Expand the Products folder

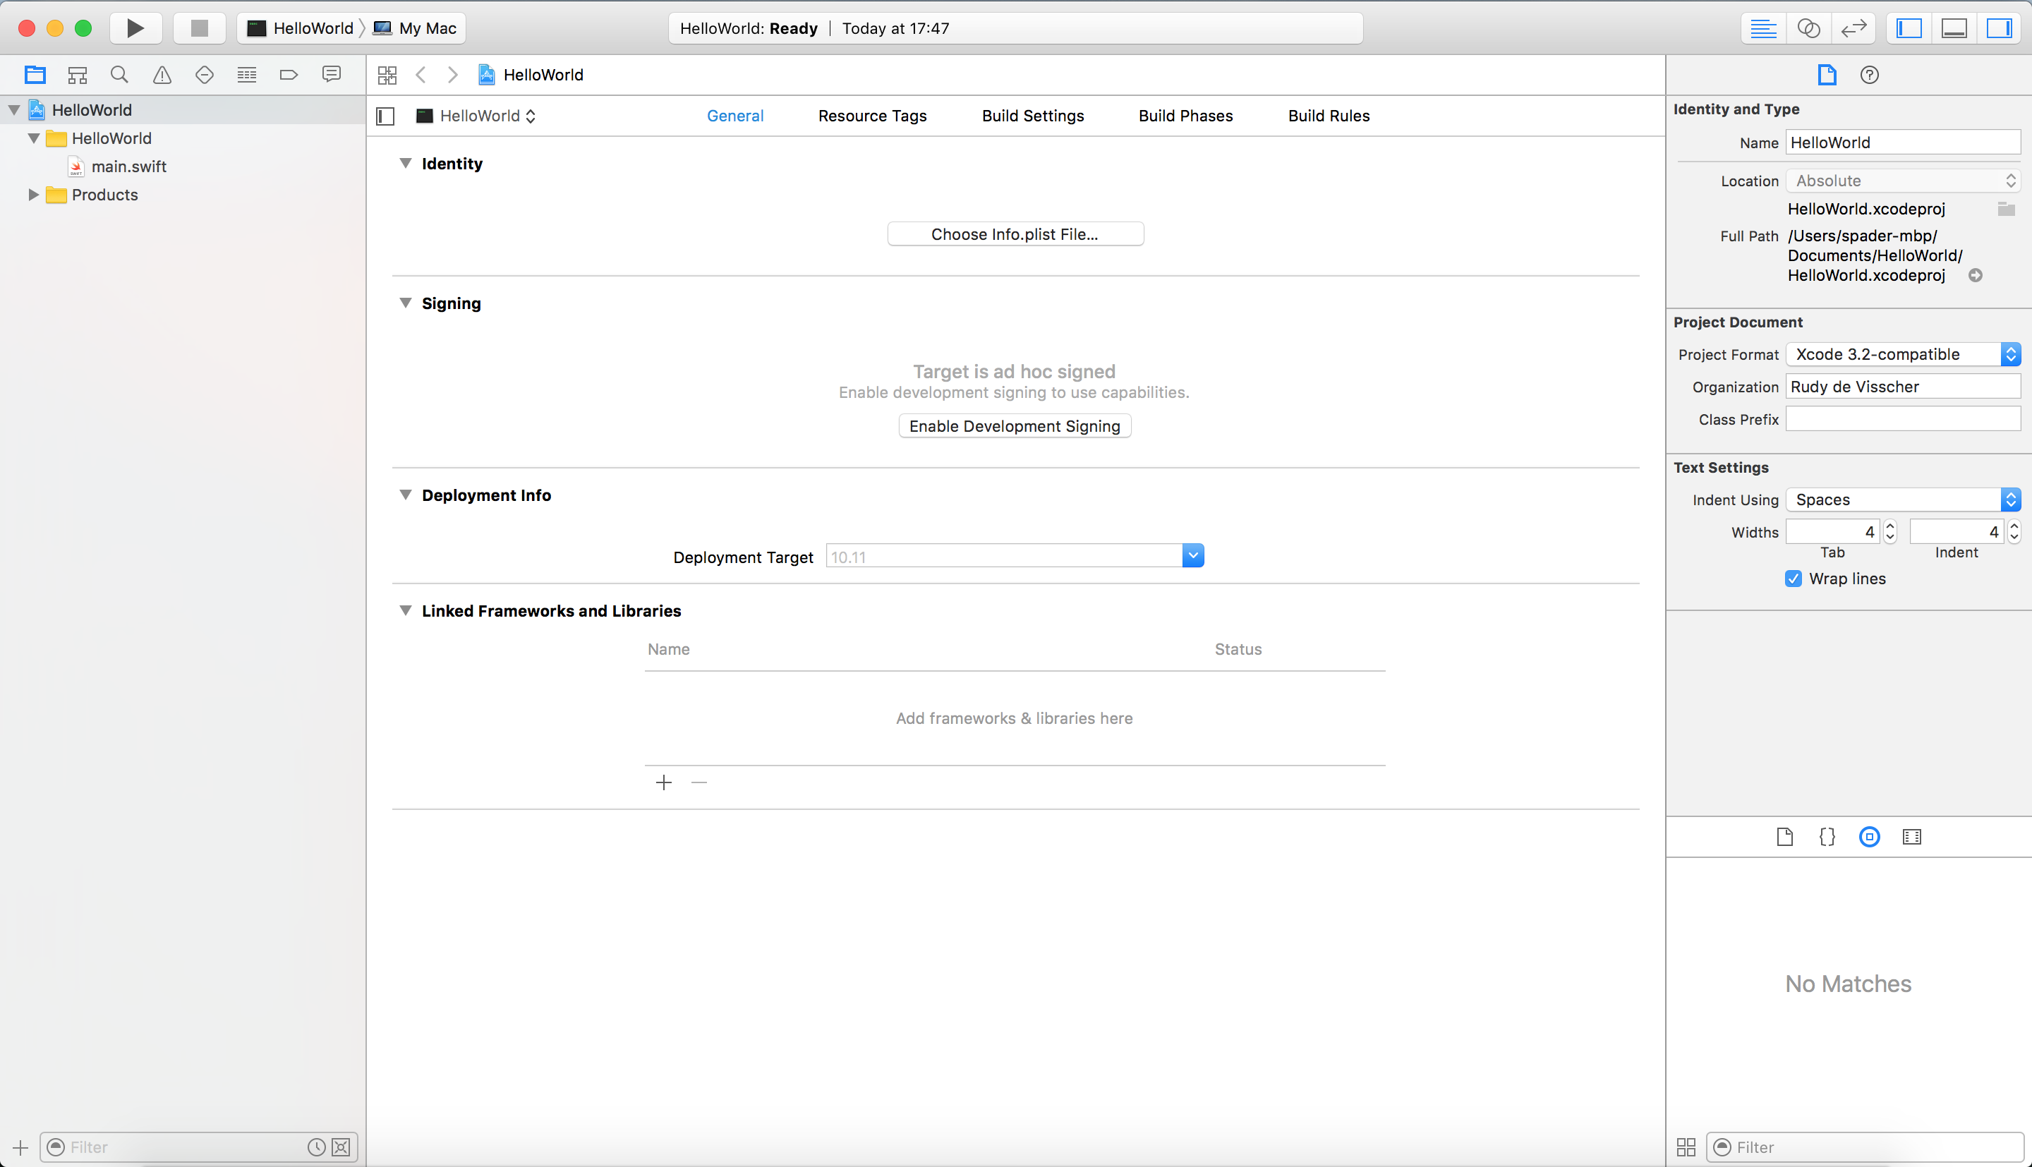34,194
